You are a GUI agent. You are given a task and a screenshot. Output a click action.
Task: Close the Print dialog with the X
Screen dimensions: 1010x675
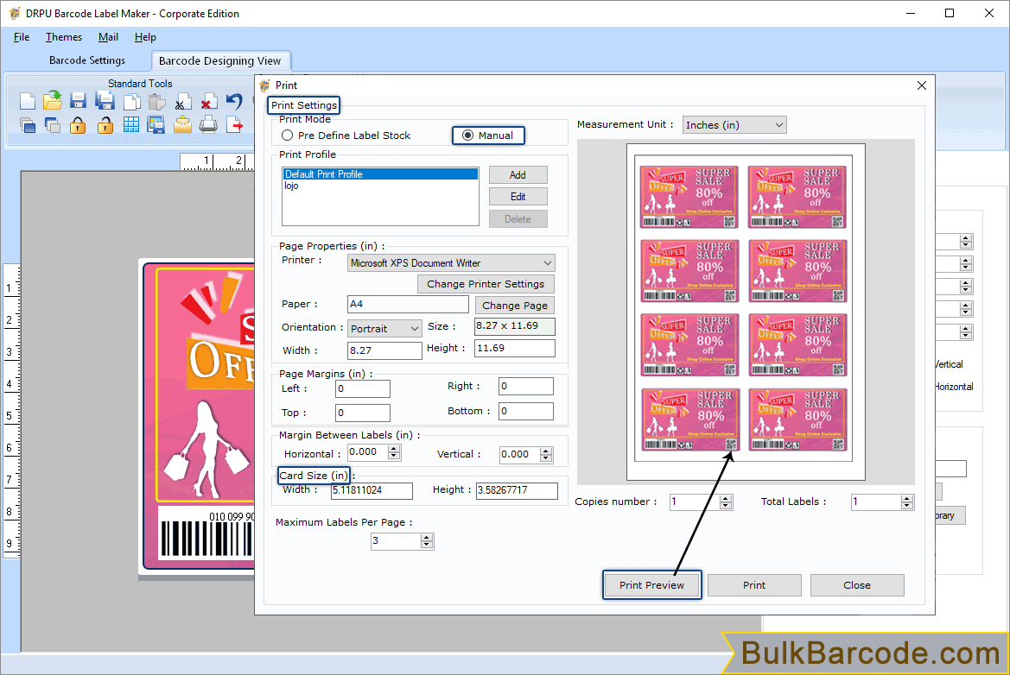[922, 85]
